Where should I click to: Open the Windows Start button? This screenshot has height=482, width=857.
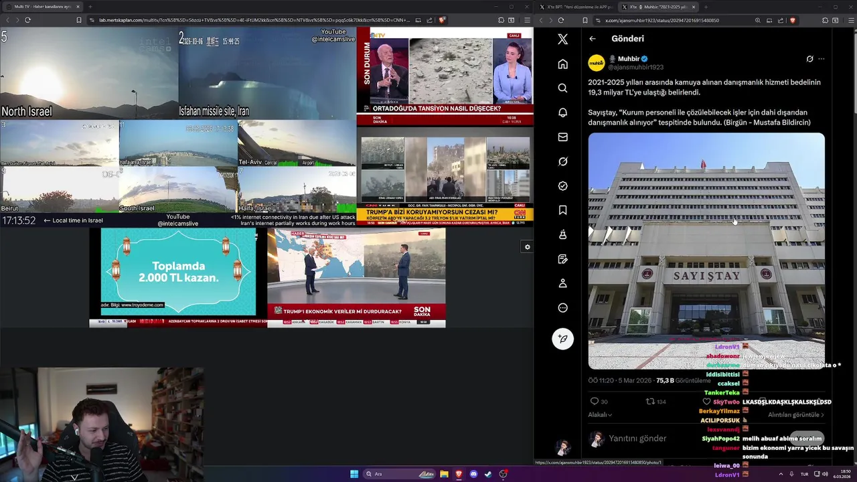pos(354,474)
